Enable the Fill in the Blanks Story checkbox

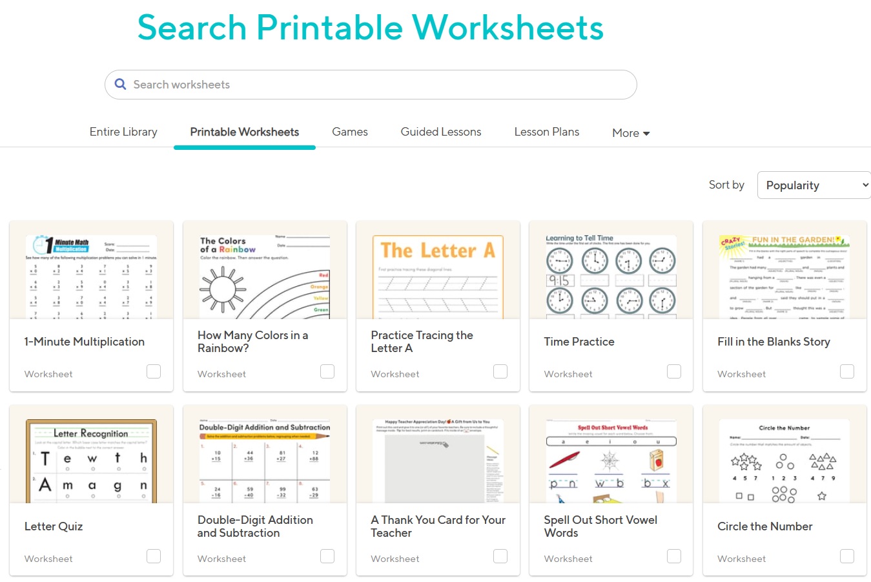[x=846, y=371]
